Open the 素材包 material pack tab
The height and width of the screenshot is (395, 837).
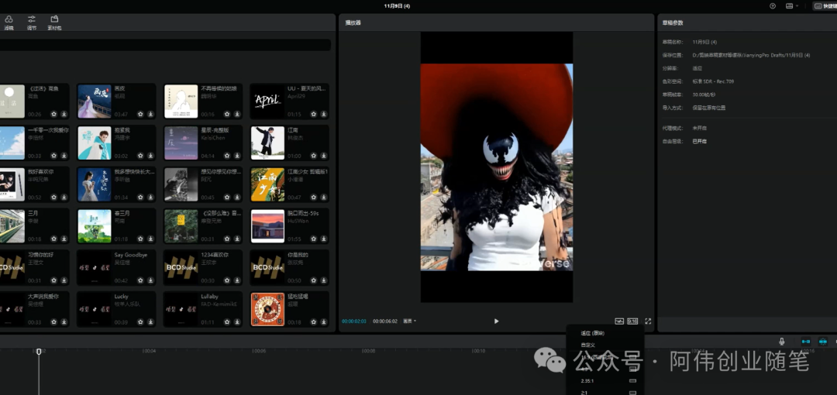click(x=54, y=22)
